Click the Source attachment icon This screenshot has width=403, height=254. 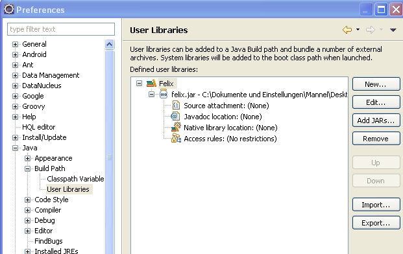point(176,105)
